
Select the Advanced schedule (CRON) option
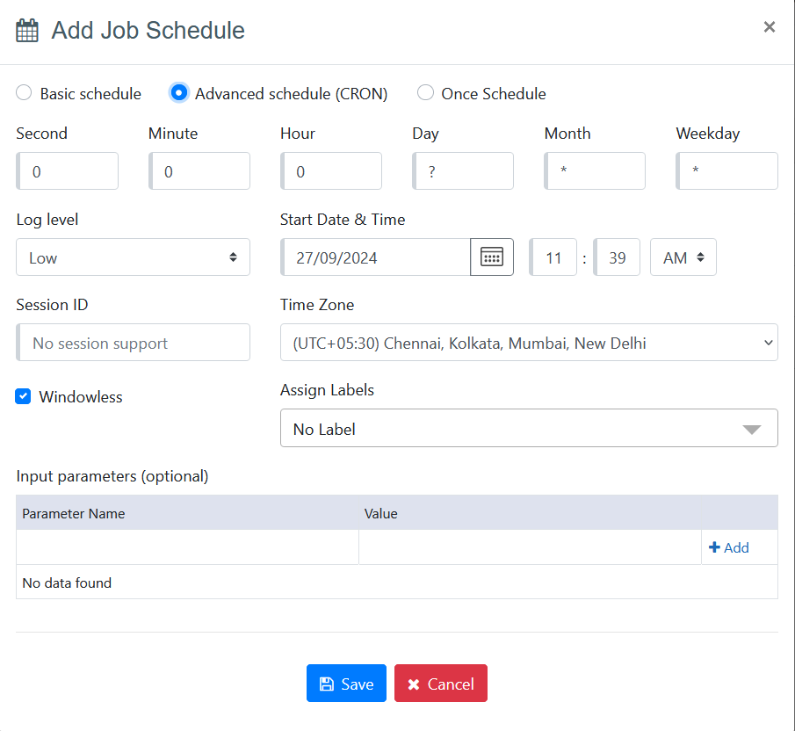(179, 93)
